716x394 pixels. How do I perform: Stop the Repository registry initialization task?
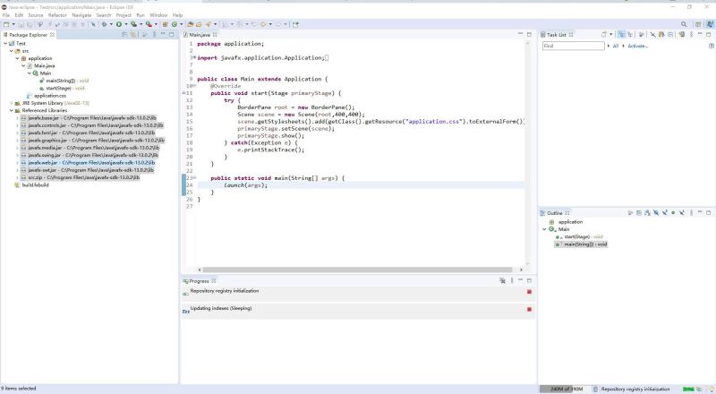pos(529,291)
